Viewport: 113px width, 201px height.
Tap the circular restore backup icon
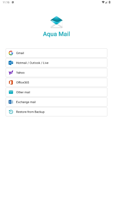pos(11,112)
